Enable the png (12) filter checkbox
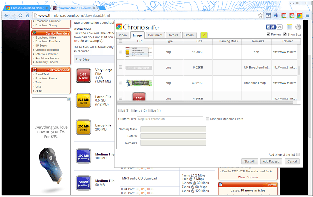The height and width of the screenshot is (197, 313). click(133, 110)
